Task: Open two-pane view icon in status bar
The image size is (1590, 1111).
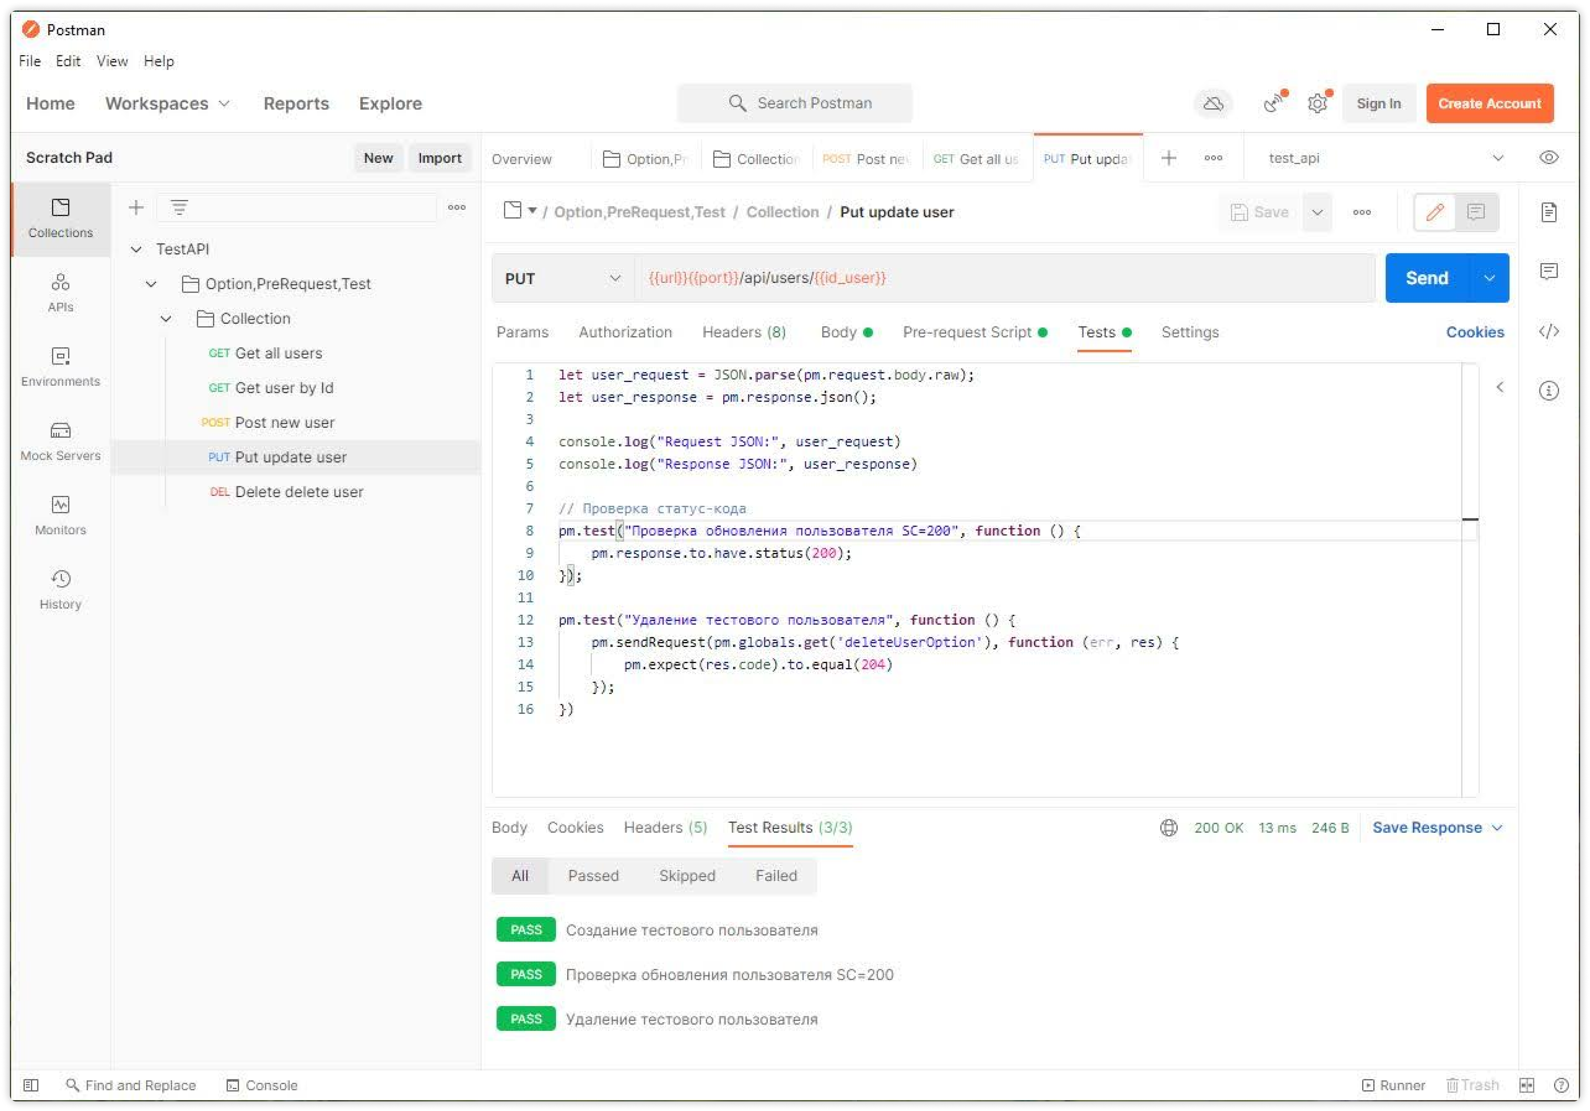Action: (x=1526, y=1085)
